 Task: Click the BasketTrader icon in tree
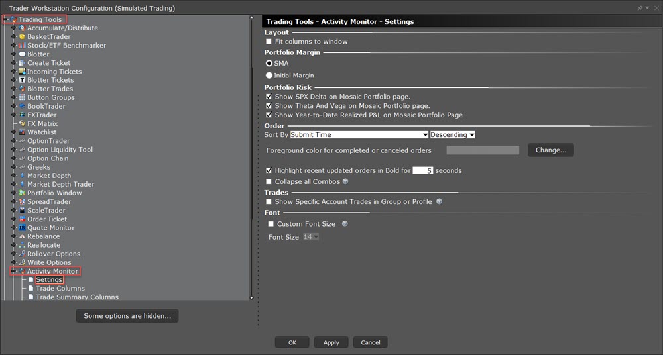22,37
